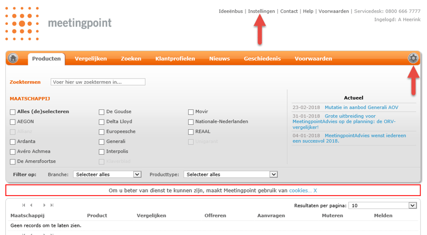Open the Help link

tap(308, 11)
